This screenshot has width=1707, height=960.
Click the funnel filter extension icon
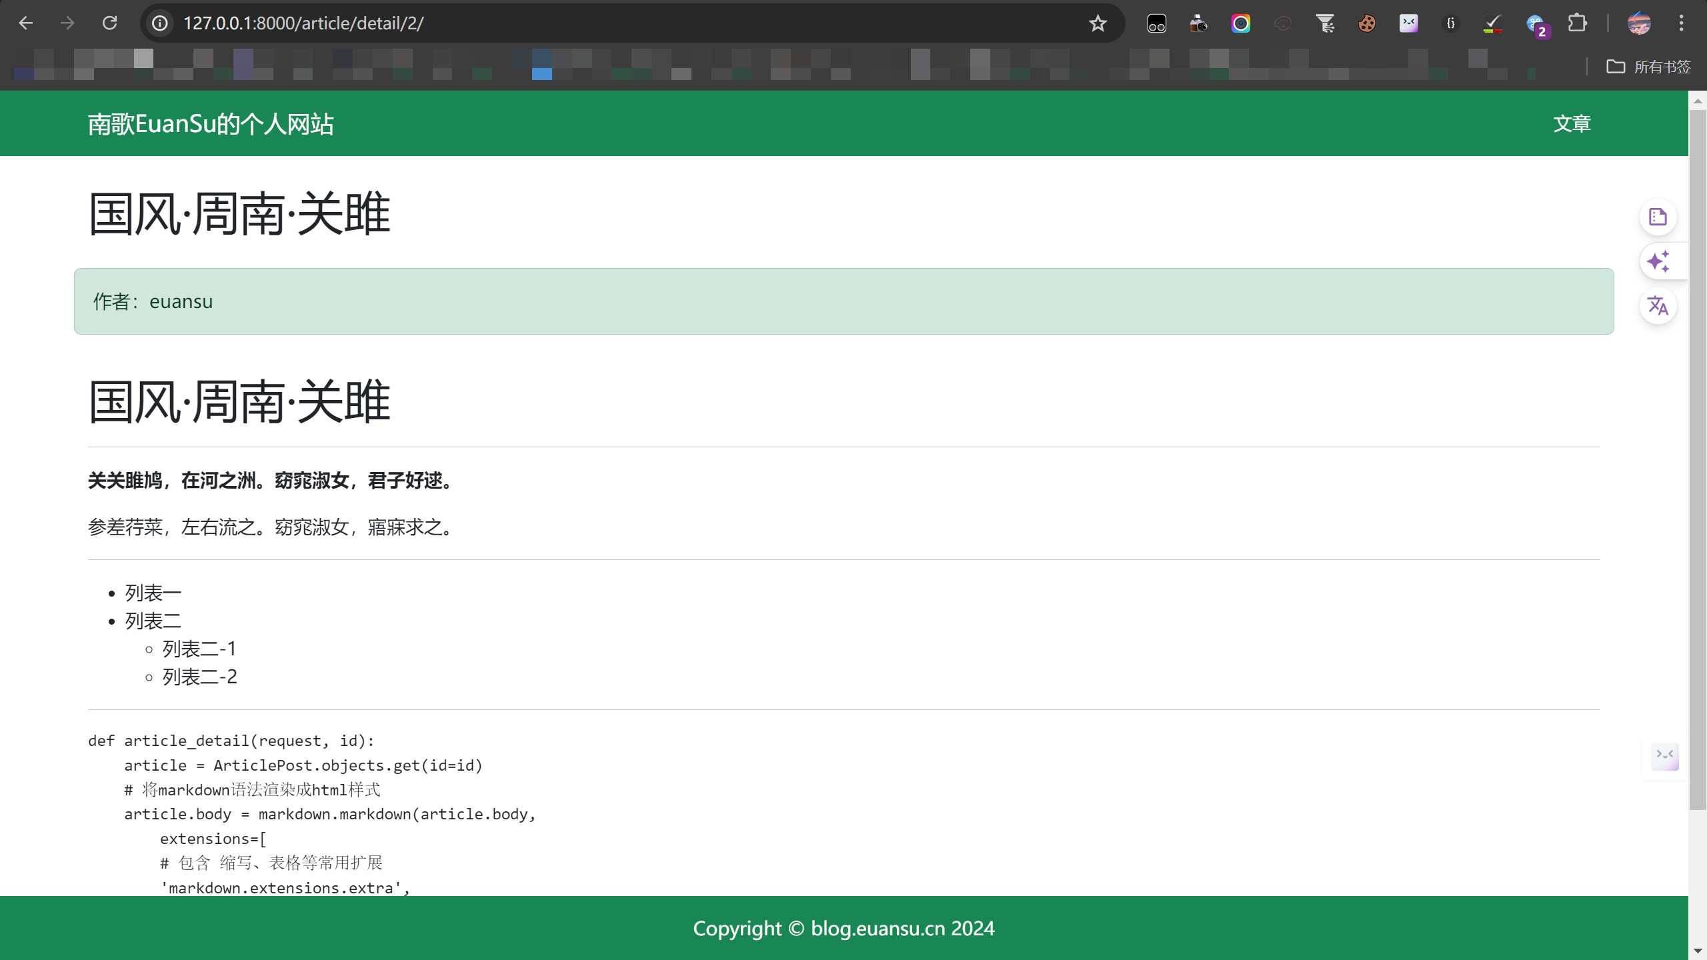point(1325,24)
